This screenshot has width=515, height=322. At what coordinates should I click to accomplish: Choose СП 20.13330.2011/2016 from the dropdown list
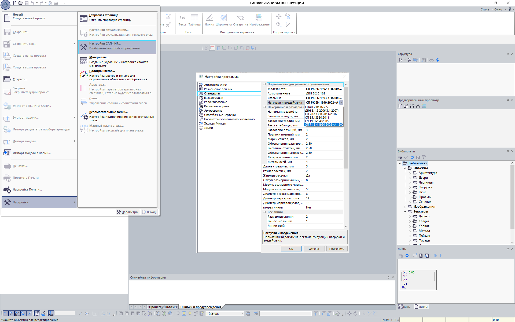click(321, 114)
